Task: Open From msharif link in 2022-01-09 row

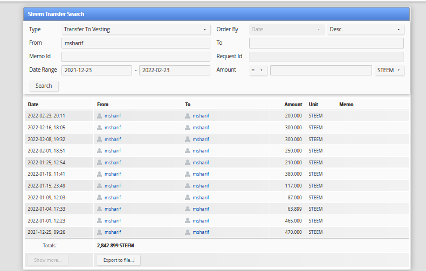Action: tap(113, 197)
